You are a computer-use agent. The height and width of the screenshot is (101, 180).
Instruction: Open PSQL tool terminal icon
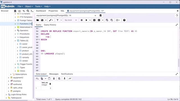(x=32, y=11)
